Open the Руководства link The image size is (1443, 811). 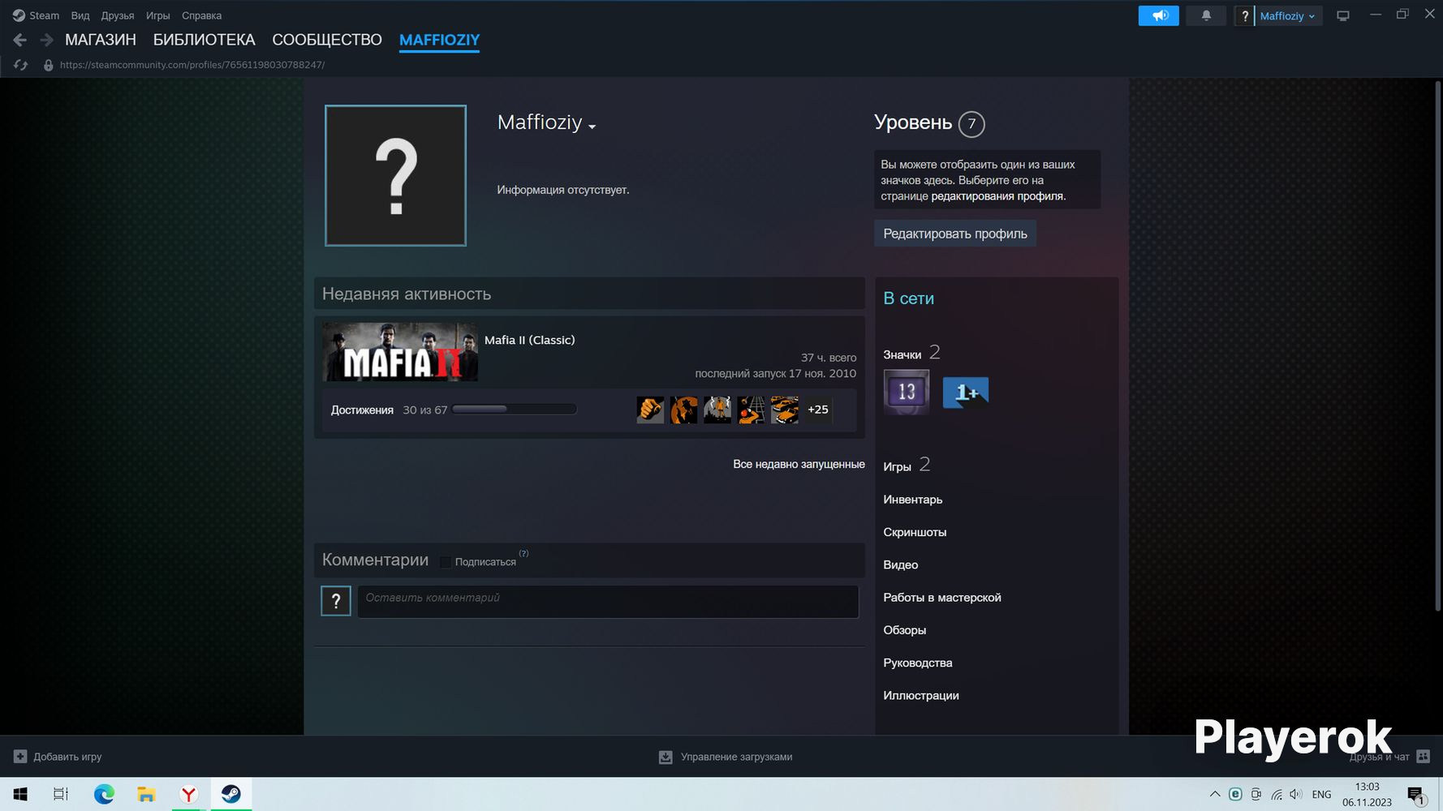[918, 663]
